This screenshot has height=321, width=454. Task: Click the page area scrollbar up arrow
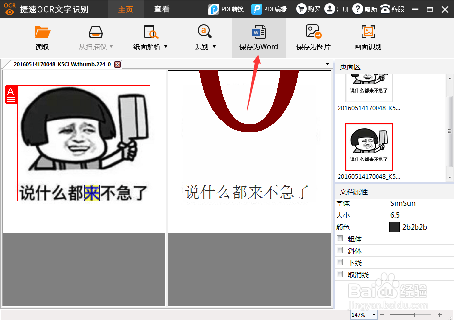coord(450,78)
